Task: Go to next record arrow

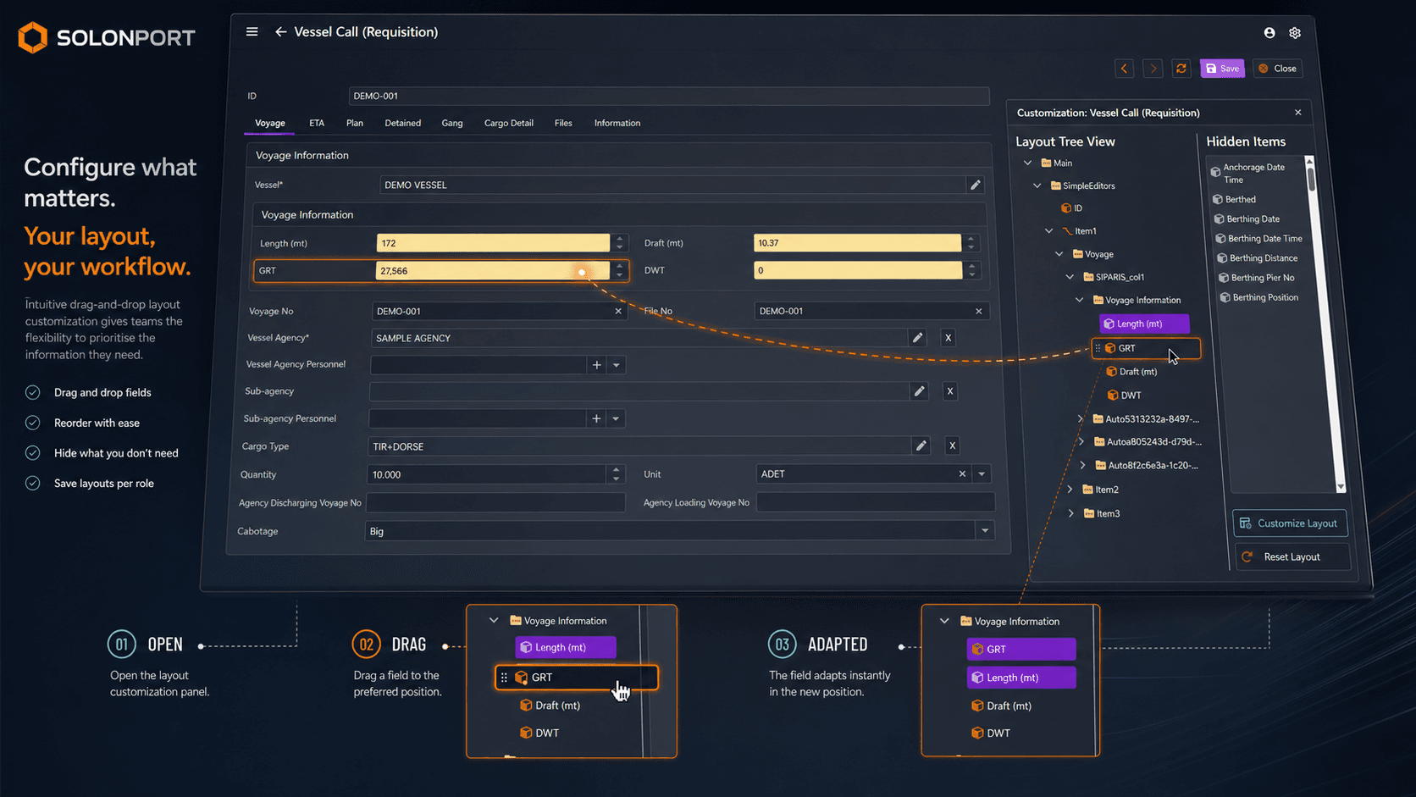Action: tap(1153, 69)
